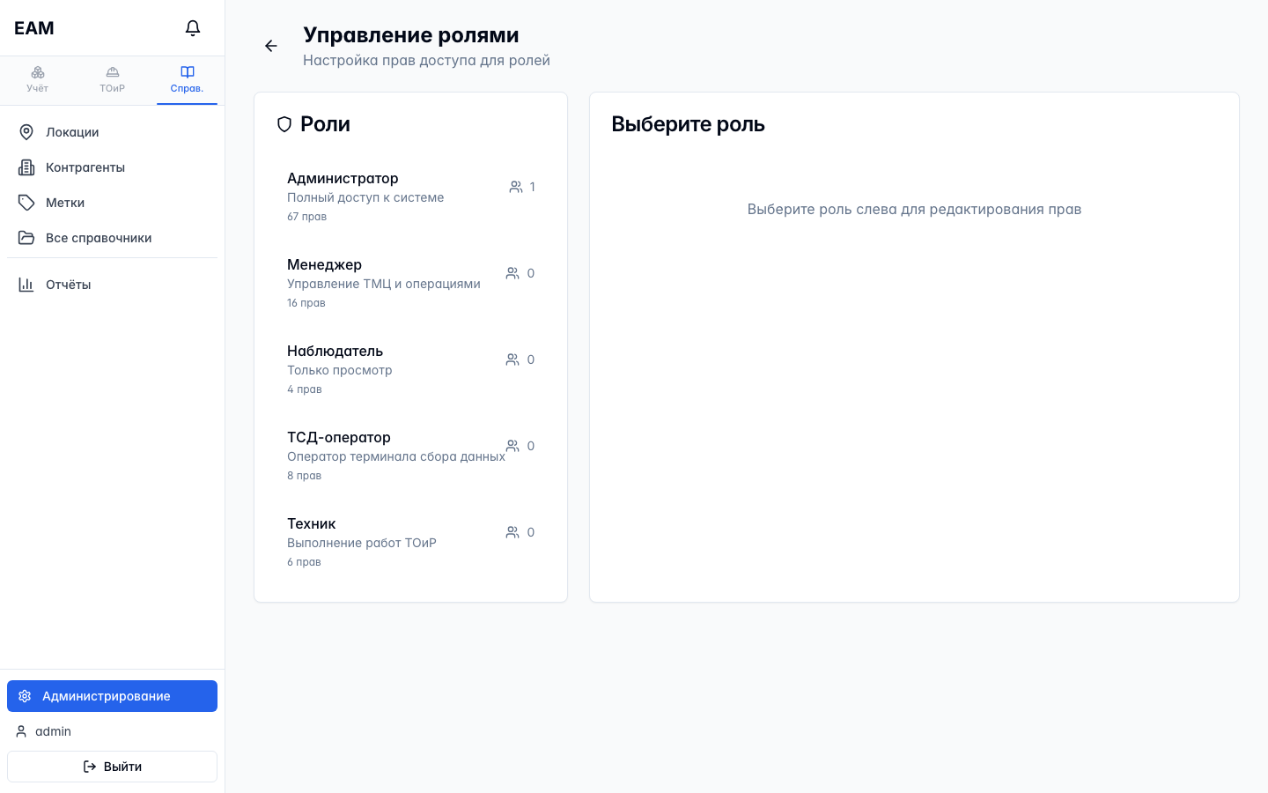Select the Техник role

click(x=410, y=542)
